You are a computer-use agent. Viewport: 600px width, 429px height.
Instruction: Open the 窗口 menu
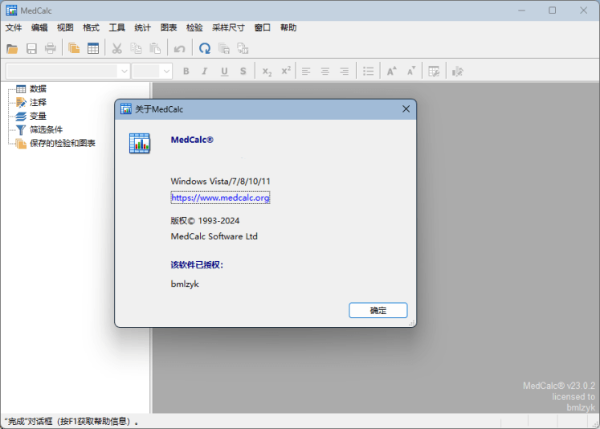[x=263, y=27]
